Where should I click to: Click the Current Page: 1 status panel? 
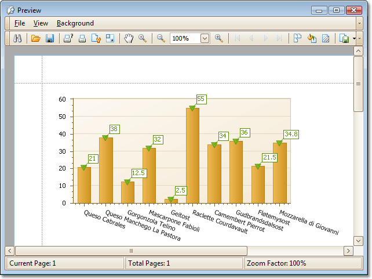(x=64, y=263)
